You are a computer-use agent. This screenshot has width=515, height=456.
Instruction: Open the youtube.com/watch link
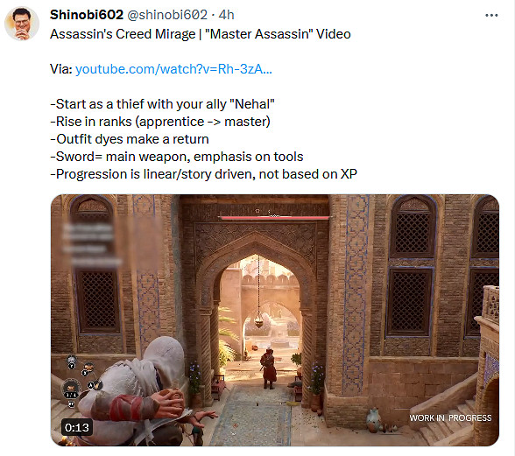pyautogui.click(x=173, y=69)
